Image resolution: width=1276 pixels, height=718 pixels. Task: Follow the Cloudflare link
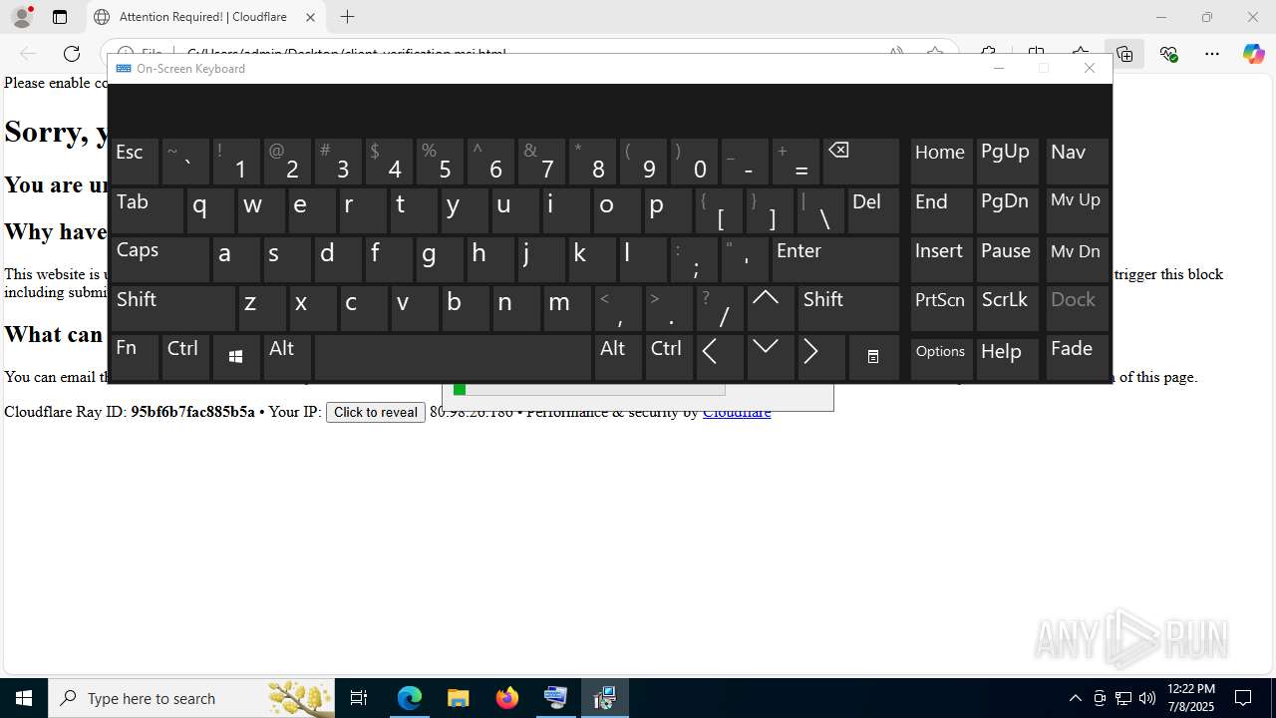(x=737, y=412)
